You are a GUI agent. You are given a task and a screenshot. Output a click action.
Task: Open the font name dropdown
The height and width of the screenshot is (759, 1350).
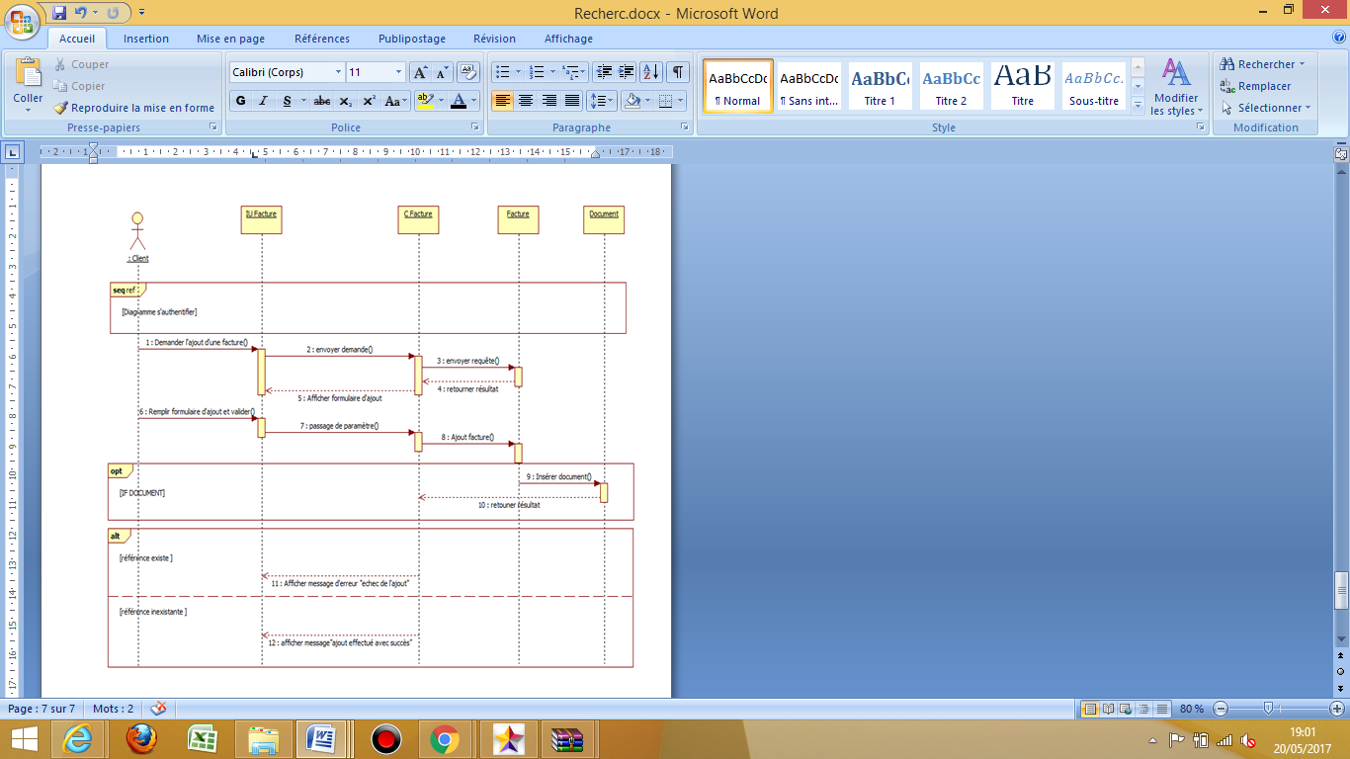338,72
